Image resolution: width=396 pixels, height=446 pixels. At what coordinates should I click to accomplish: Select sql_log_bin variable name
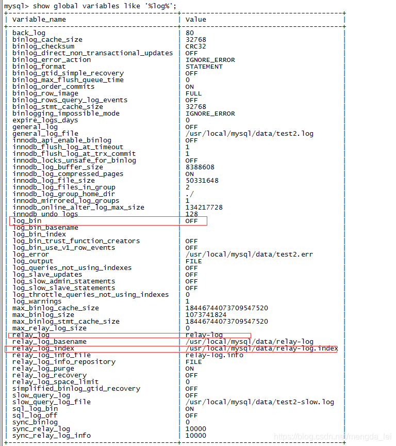tap(35, 409)
